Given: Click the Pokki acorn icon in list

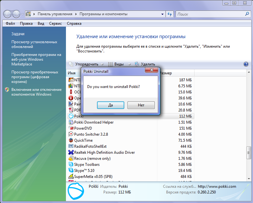Looking at the screenshot, I should [71, 116].
